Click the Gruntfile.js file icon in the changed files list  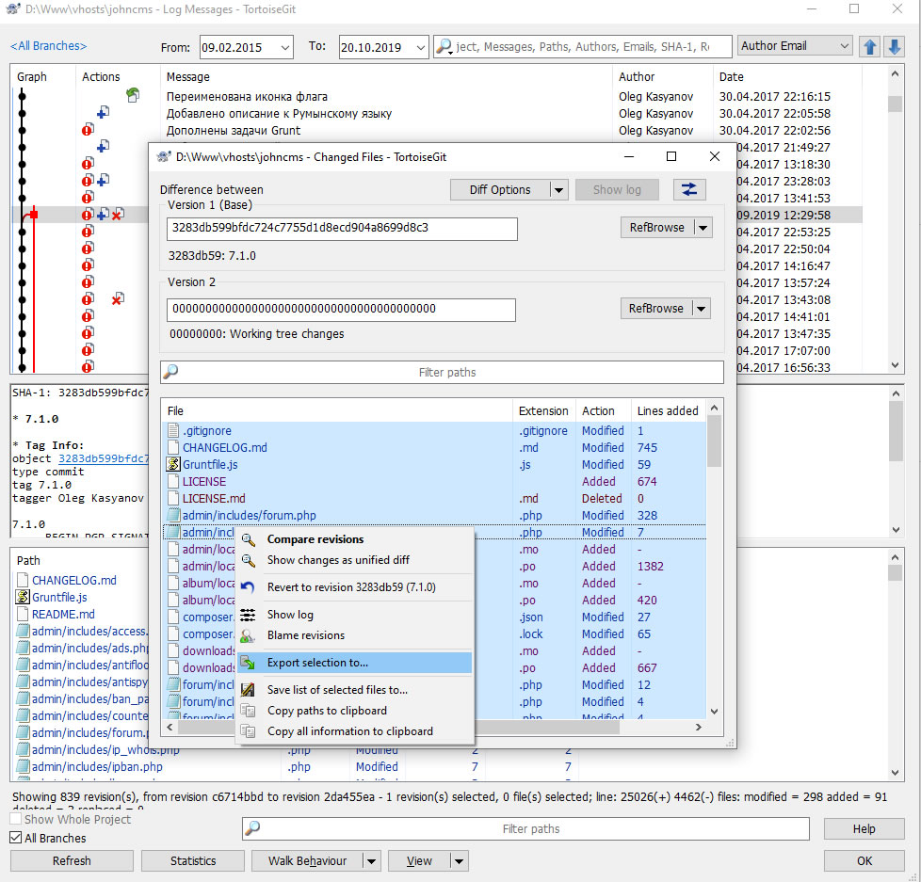173,464
